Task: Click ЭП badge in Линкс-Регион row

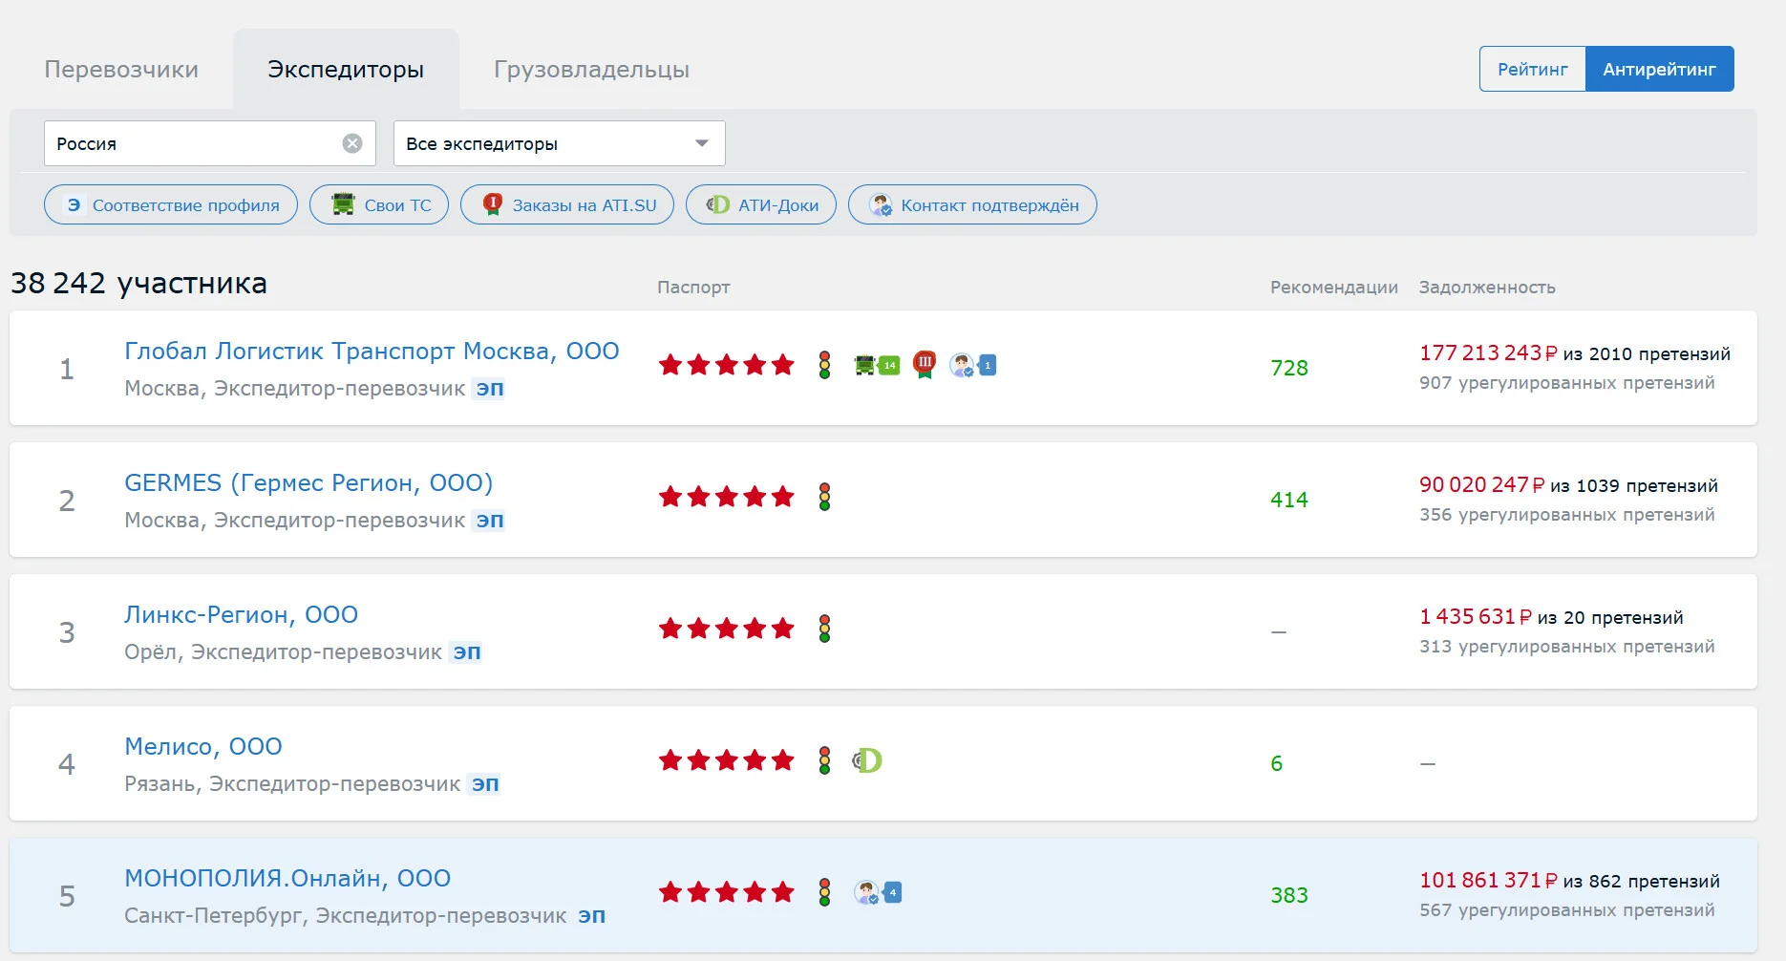Action: (467, 652)
